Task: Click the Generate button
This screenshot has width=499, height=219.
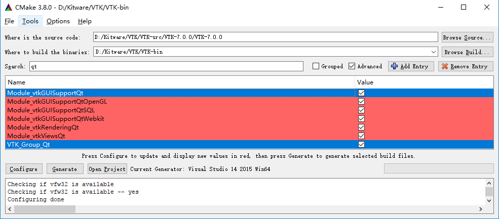Action: (x=65, y=169)
